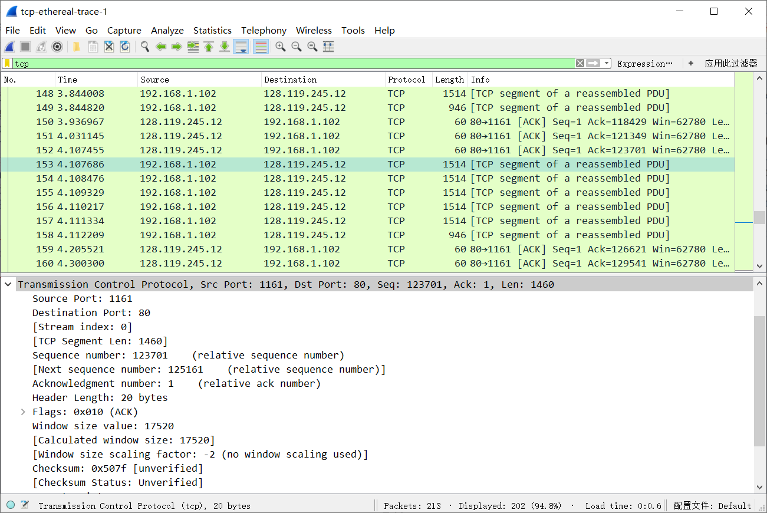767x513 pixels.
Task: Apply display filter arrow button
Action: pos(593,63)
